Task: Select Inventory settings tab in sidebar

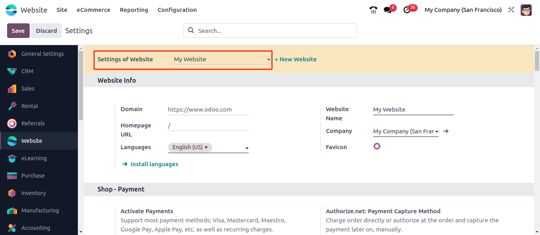Action: pyautogui.click(x=39, y=193)
